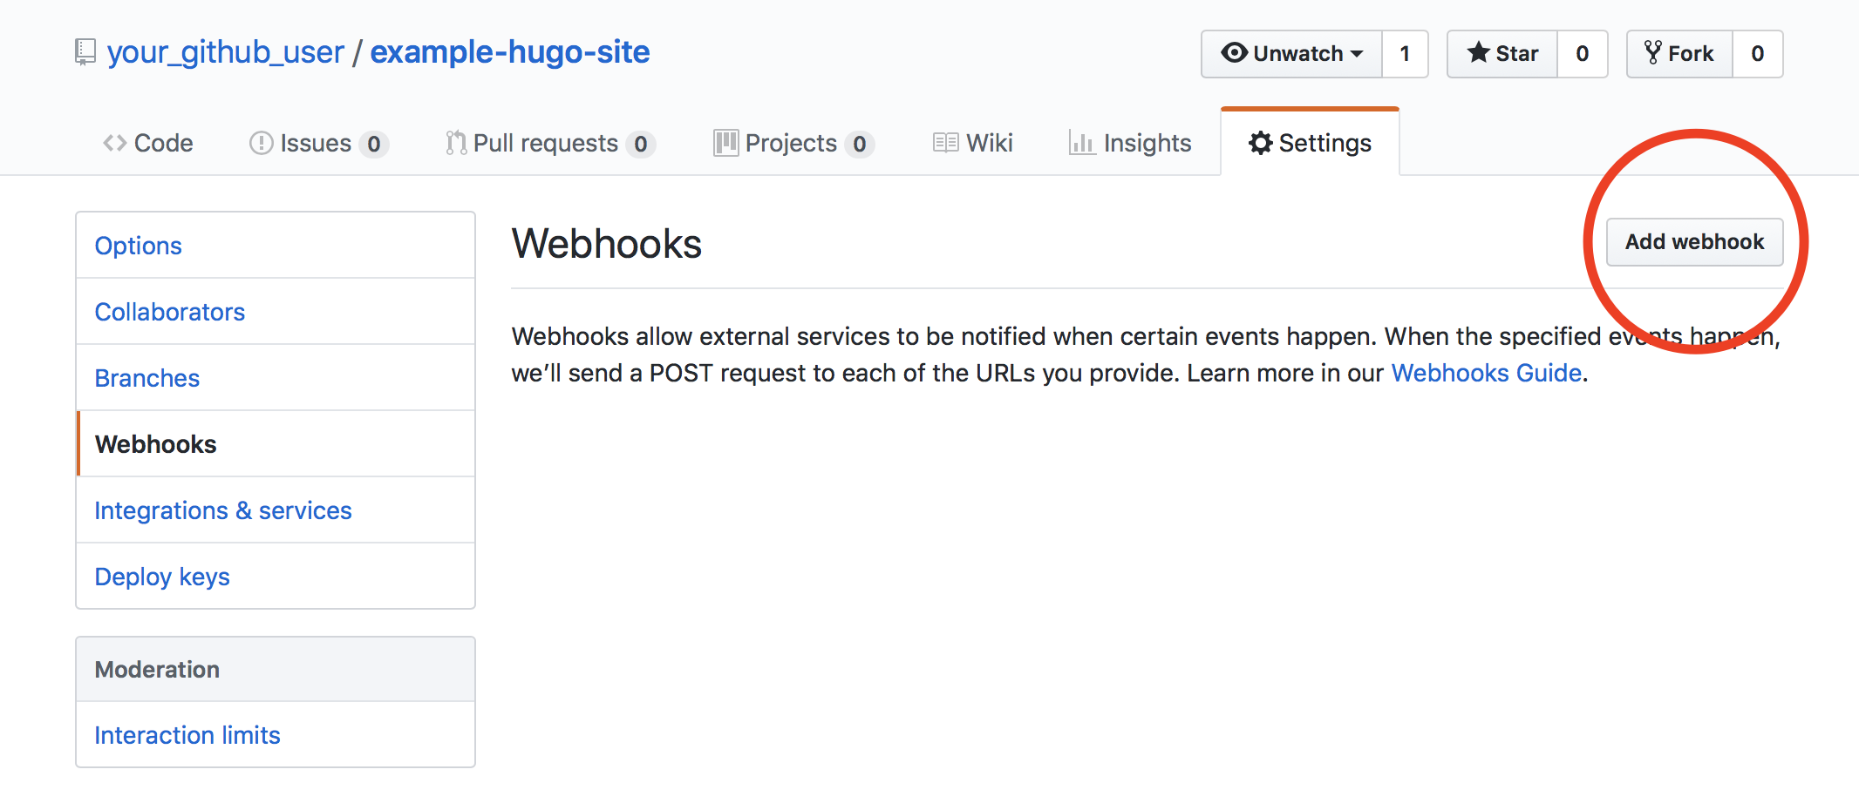Viewport: 1859px width, 810px height.
Task: Unwatch the repository
Action: (x=1290, y=53)
